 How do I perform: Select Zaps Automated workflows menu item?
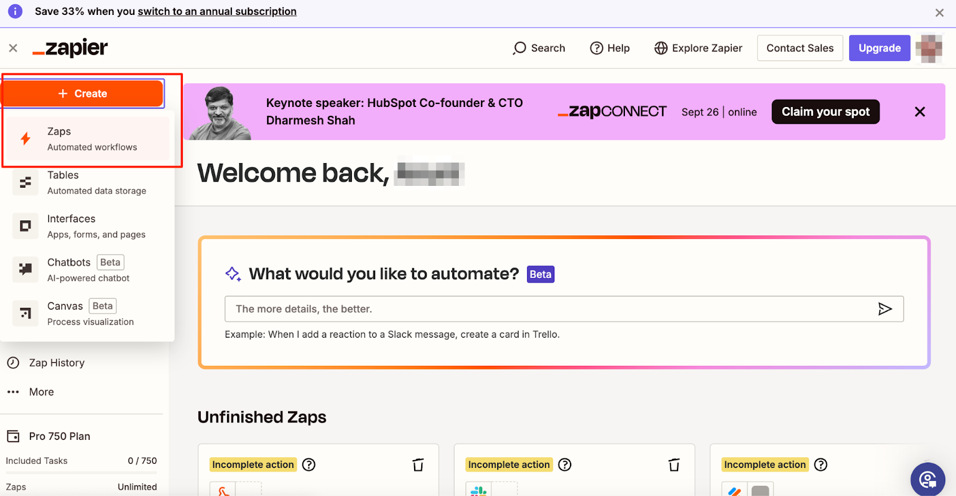tap(88, 139)
